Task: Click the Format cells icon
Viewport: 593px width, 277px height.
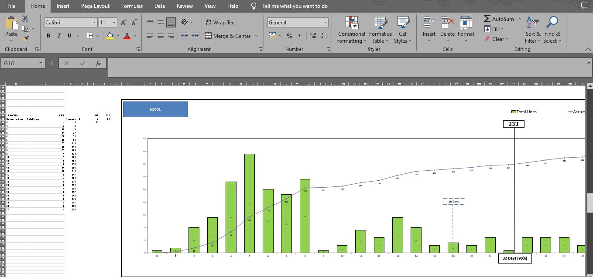Action: [x=466, y=22]
